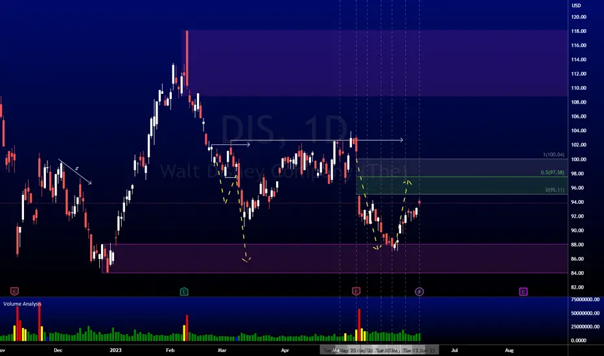This screenshot has height=356, width=604.
Task: Click the 2023 label on time axis
Action: point(115,350)
